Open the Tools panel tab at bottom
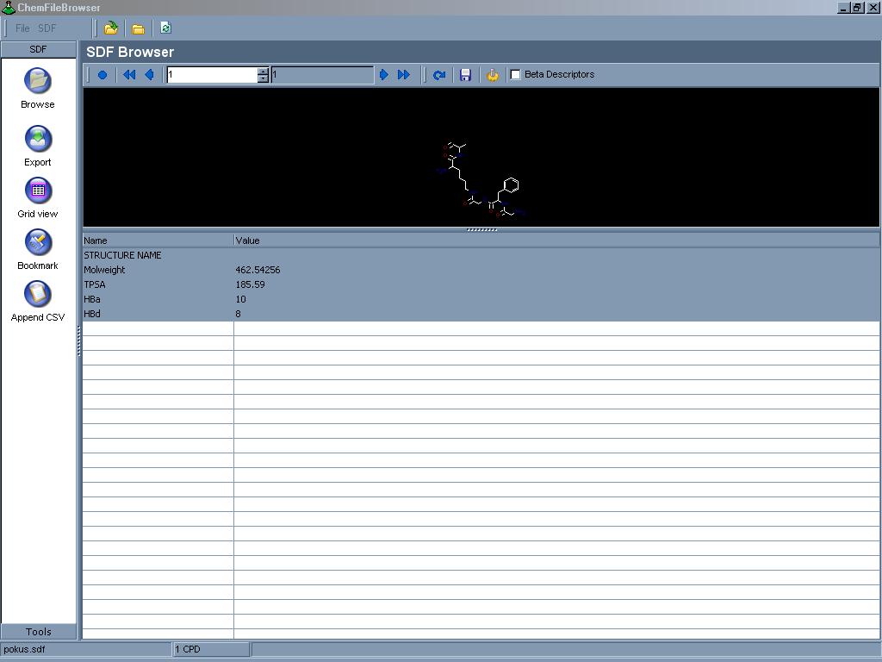 coord(38,632)
